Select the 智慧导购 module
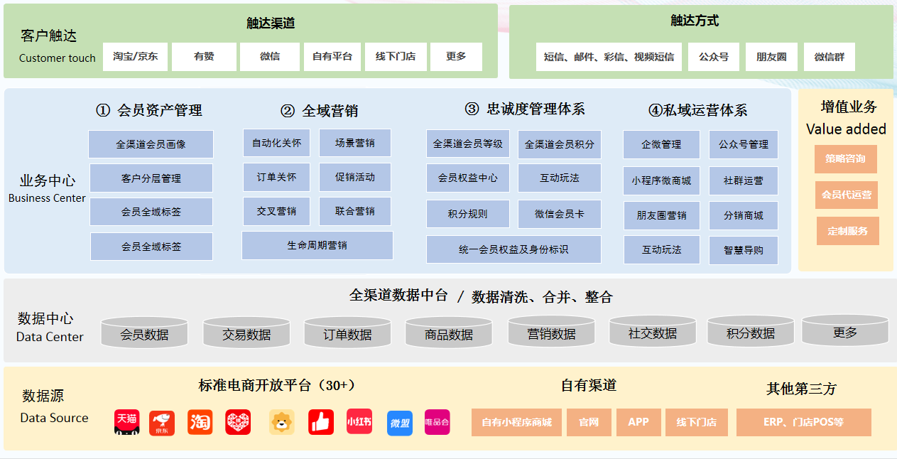 pos(743,250)
